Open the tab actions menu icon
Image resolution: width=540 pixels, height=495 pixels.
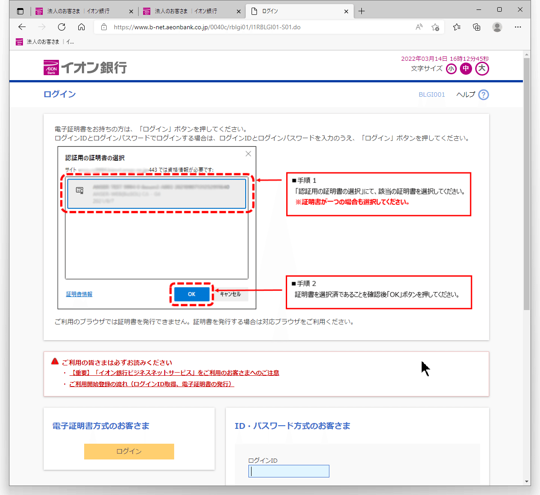coord(20,11)
